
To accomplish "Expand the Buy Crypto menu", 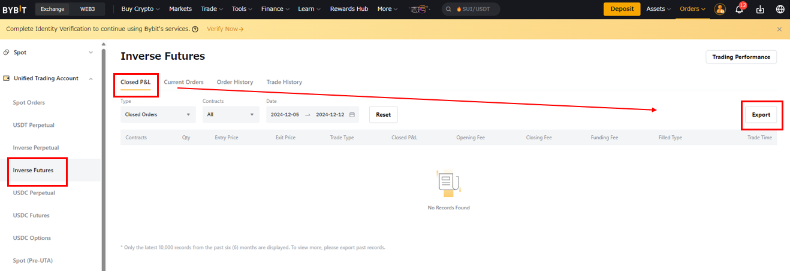I will (141, 9).
